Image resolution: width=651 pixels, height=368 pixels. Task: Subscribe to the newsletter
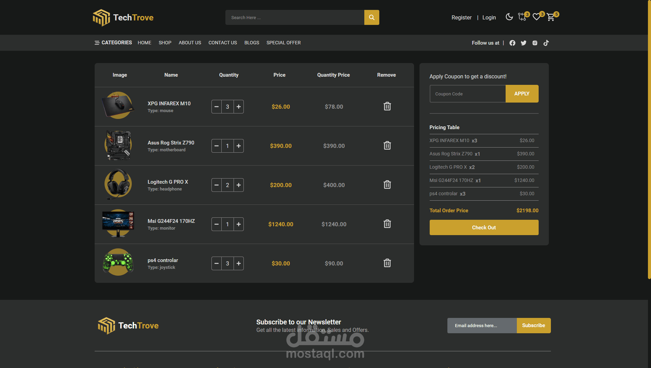[x=534, y=326]
